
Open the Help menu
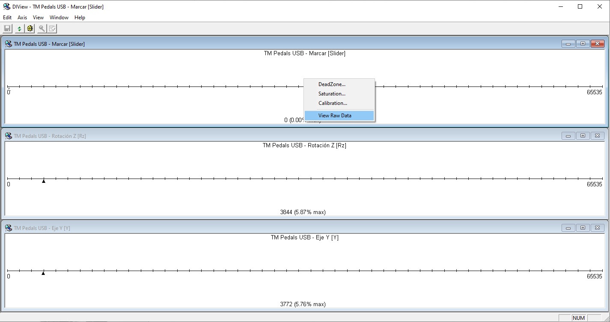click(80, 18)
